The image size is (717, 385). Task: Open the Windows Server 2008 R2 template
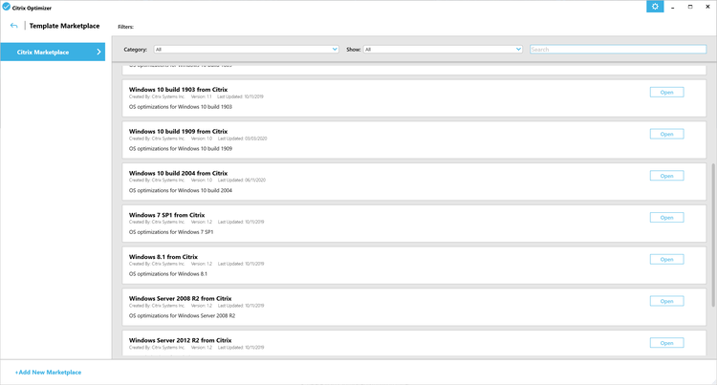point(666,301)
